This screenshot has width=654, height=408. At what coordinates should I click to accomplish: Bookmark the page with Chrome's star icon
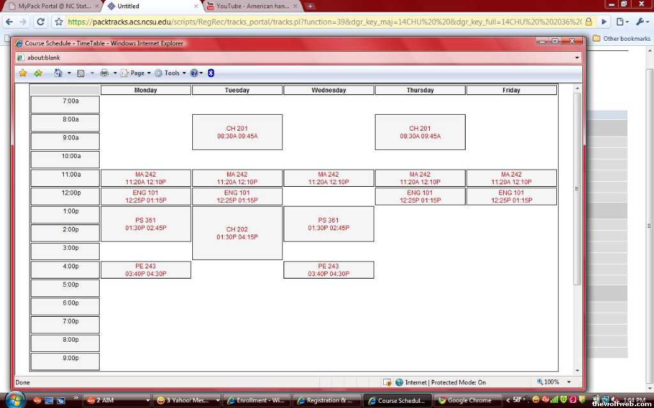[59, 22]
